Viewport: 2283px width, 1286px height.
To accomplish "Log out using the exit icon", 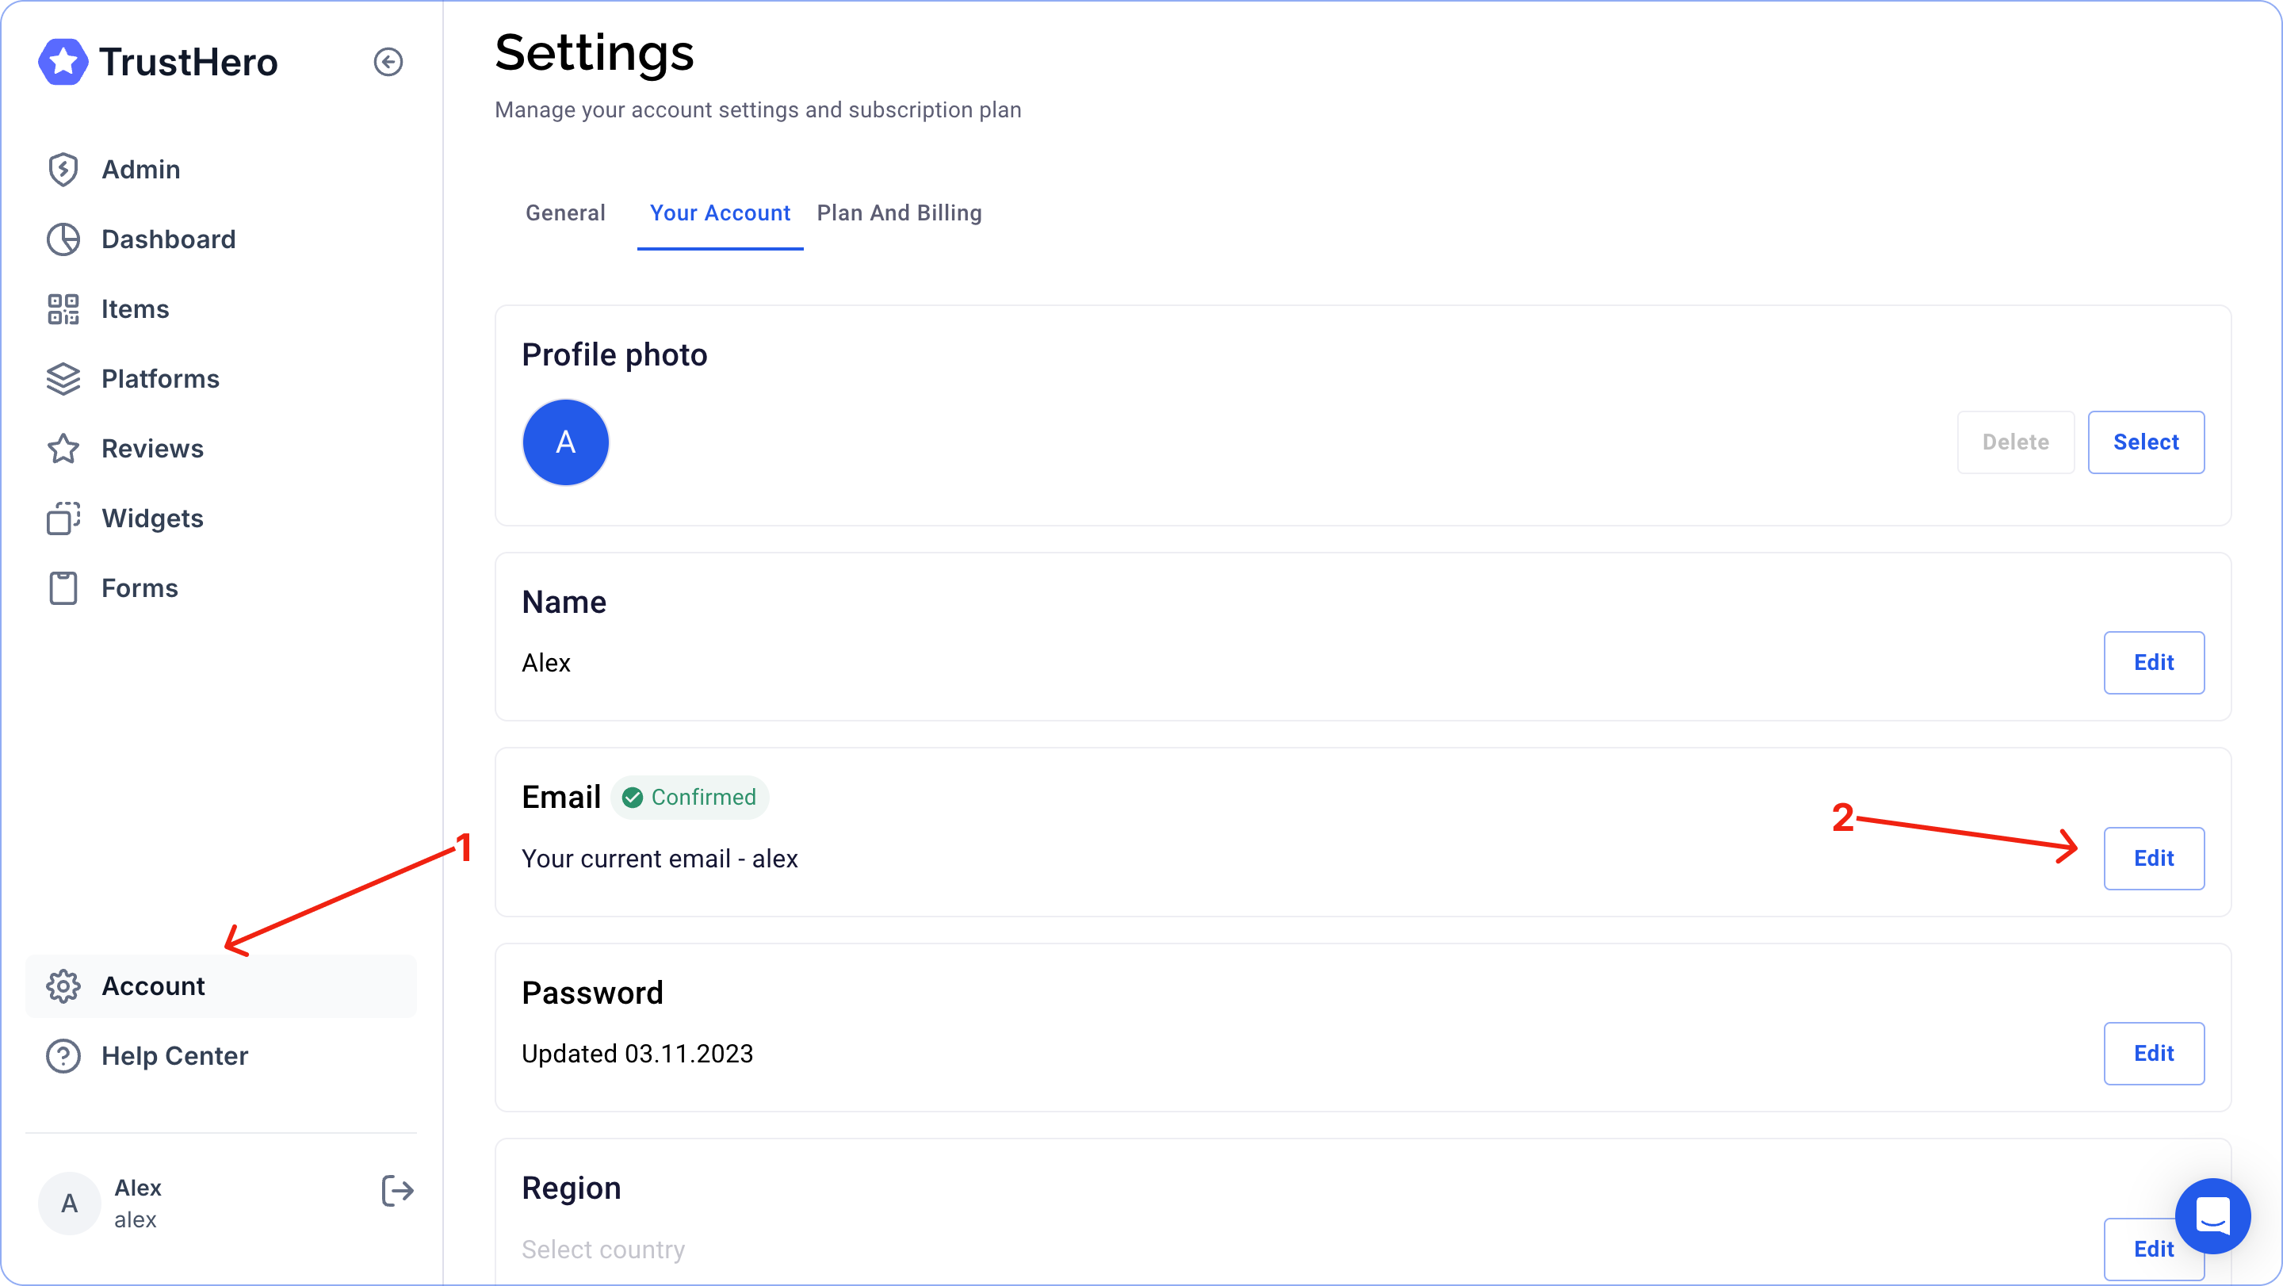I will point(397,1190).
